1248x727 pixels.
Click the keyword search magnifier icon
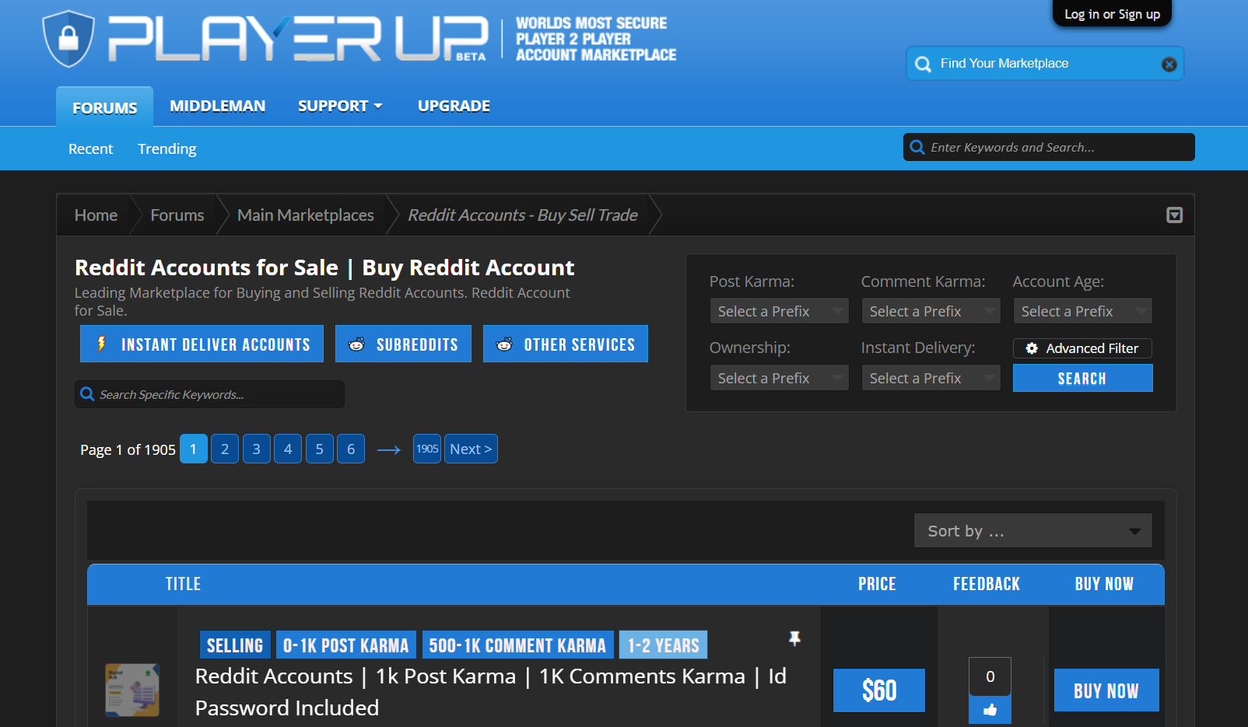[x=917, y=147]
